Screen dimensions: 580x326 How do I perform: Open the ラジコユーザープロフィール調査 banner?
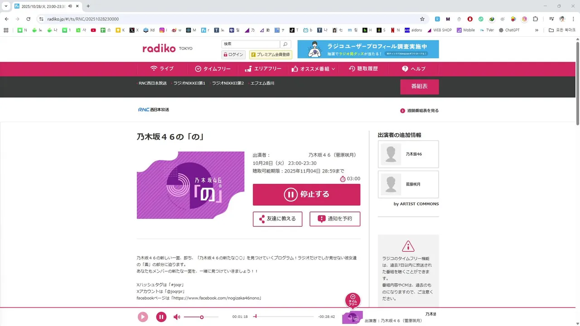tap(368, 49)
